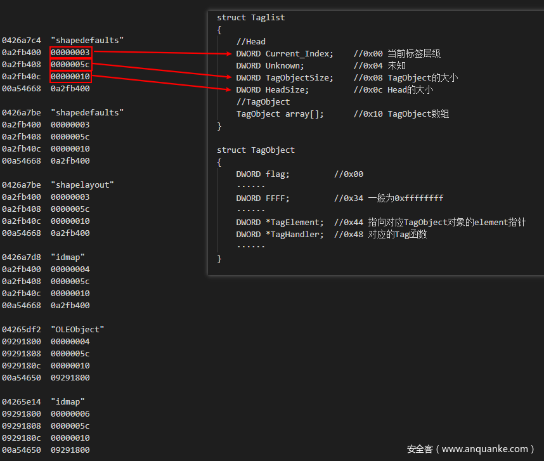Click the DWORD TagObjectSize field

(x=285, y=77)
